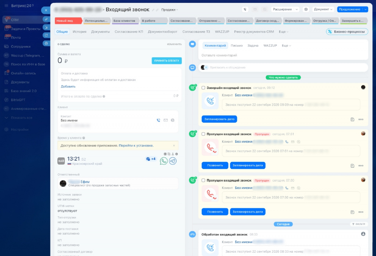Mark the 09:12 Завершён входящий звонок as done
Viewport: 376px width, 256px height.
203,88
